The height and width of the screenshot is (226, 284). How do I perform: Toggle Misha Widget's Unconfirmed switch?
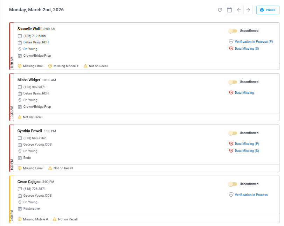[x=233, y=82]
